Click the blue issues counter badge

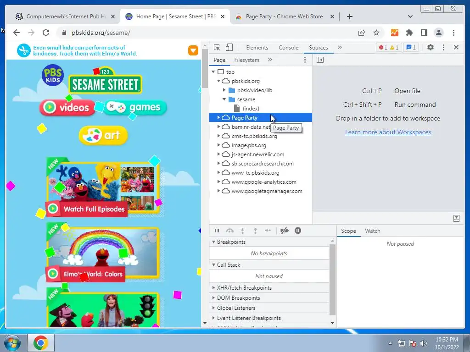(411, 47)
